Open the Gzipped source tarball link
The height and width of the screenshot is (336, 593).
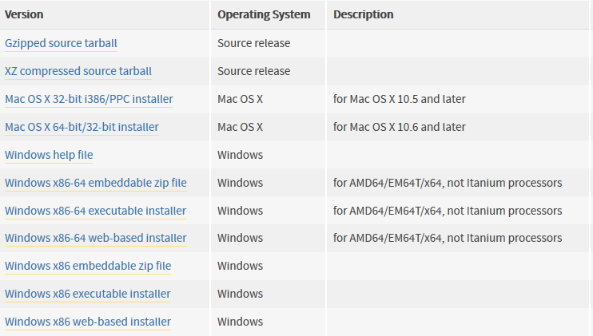click(x=61, y=43)
